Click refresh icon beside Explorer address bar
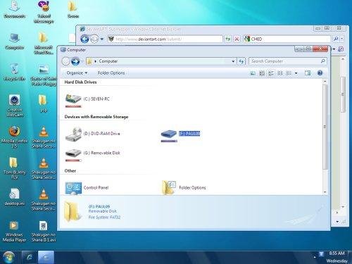Screen dimensions: 352x264 pyautogui.click(x=241, y=61)
